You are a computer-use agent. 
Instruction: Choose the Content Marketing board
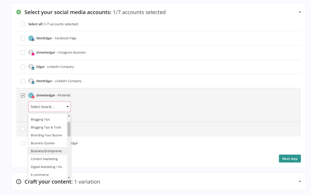48,159
